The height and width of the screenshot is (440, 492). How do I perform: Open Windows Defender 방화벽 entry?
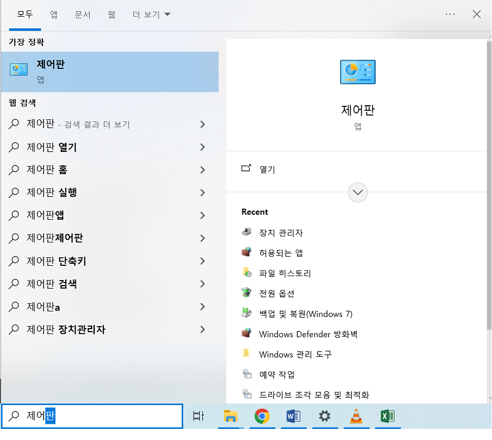(x=301, y=334)
